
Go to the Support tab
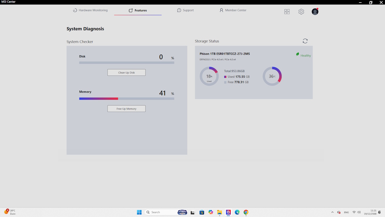coord(185,10)
